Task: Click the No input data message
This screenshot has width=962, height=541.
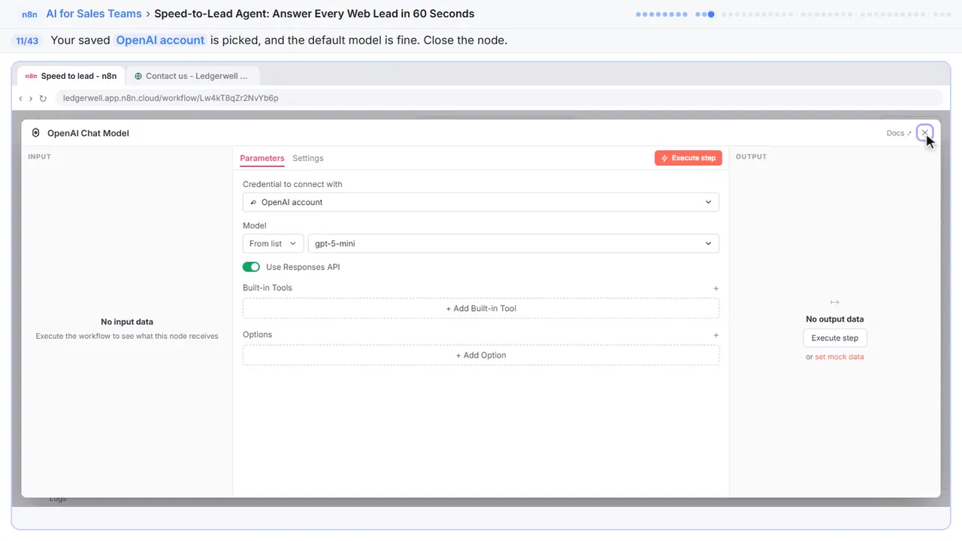Action: point(127,322)
